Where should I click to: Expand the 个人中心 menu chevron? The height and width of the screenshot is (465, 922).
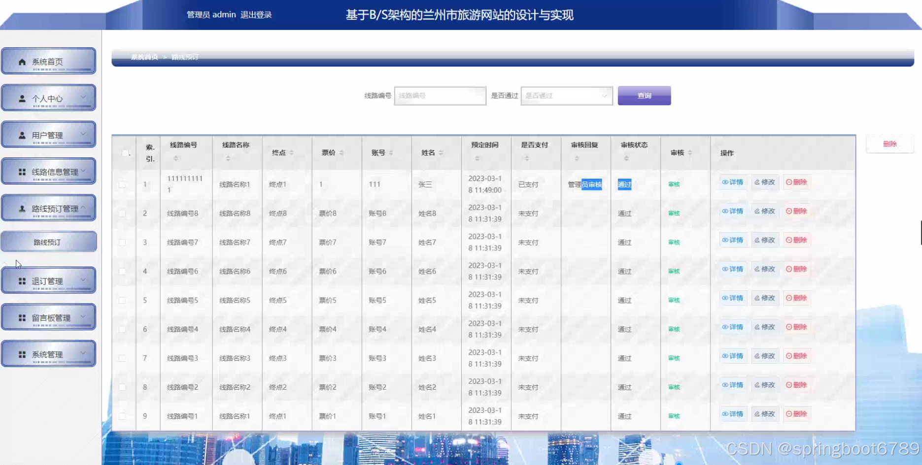[x=83, y=97]
